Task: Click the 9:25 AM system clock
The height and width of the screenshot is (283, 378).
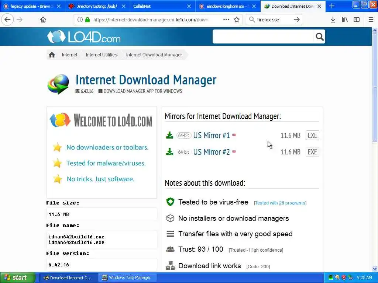Action: 364,277
